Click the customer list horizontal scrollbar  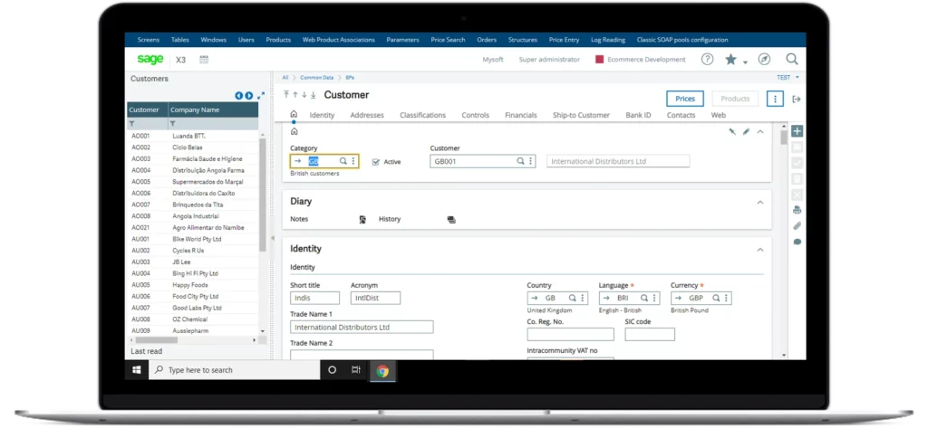[x=156, y=340]
